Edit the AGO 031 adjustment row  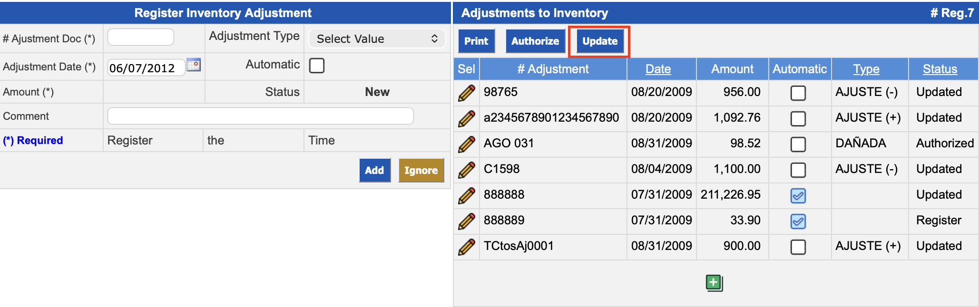tap(466, 144)
